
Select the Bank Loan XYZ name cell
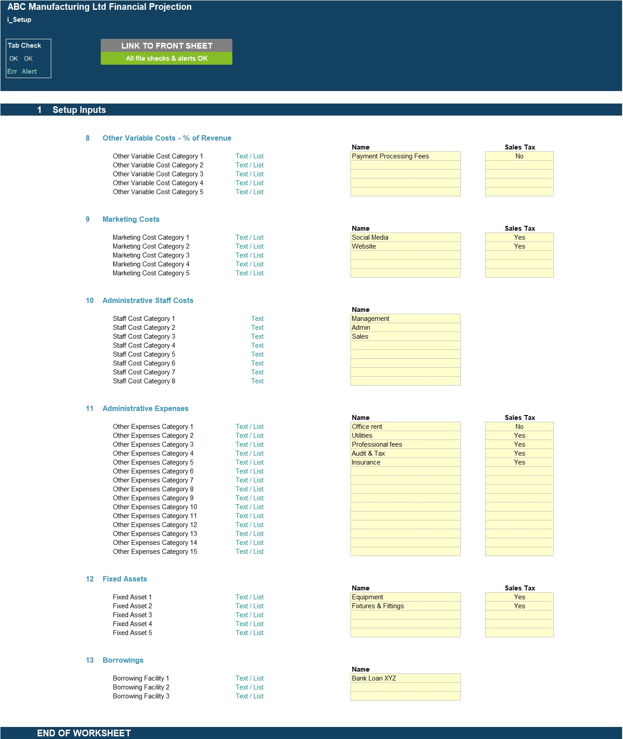pos(405,678)
